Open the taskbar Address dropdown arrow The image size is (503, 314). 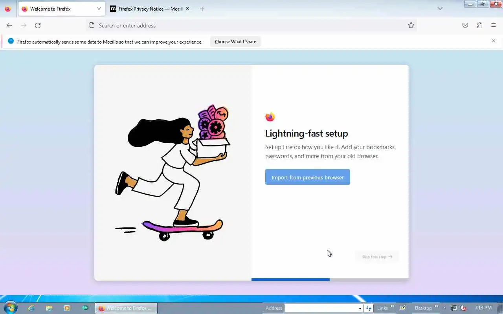coord(360,309)
